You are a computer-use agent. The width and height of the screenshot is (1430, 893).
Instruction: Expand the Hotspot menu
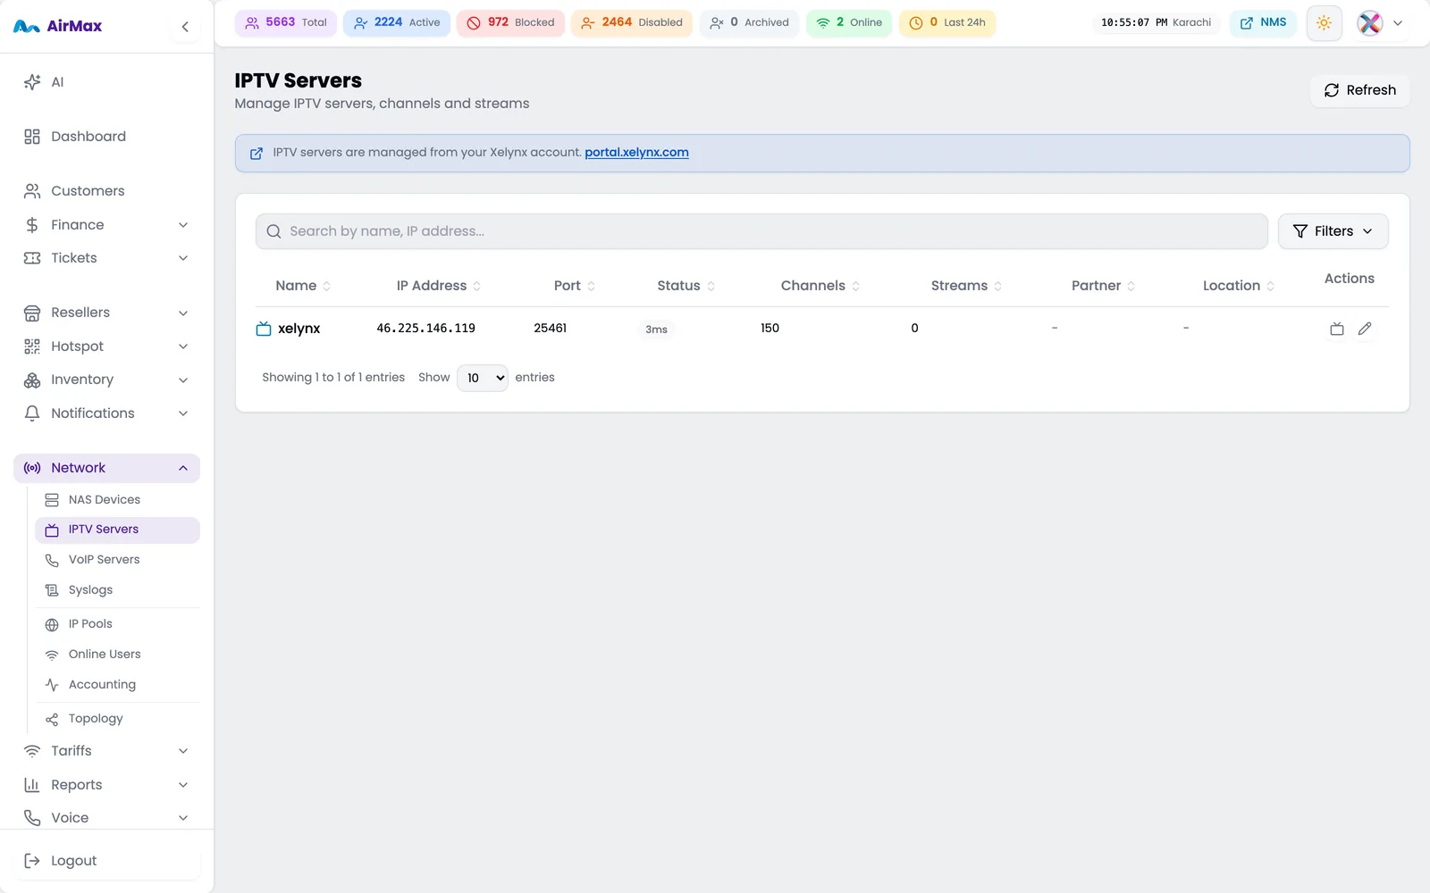pyautogui.click(x=106, y=346)
